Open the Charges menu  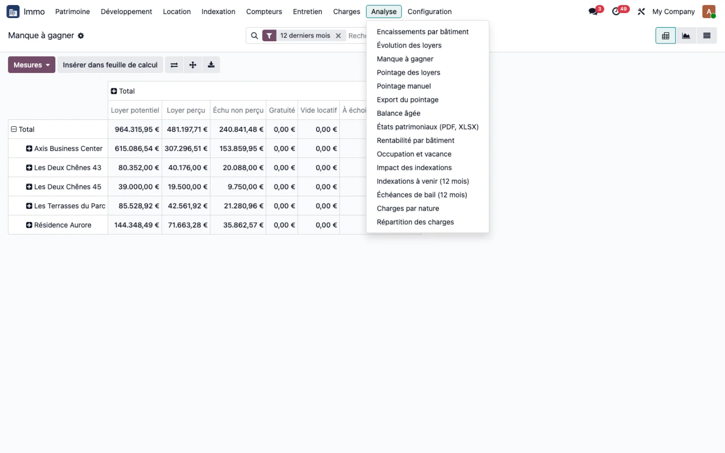tap(347, 11)
